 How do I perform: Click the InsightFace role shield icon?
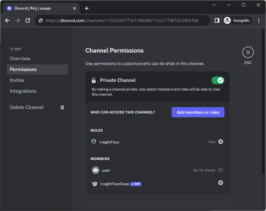point(94,142)
